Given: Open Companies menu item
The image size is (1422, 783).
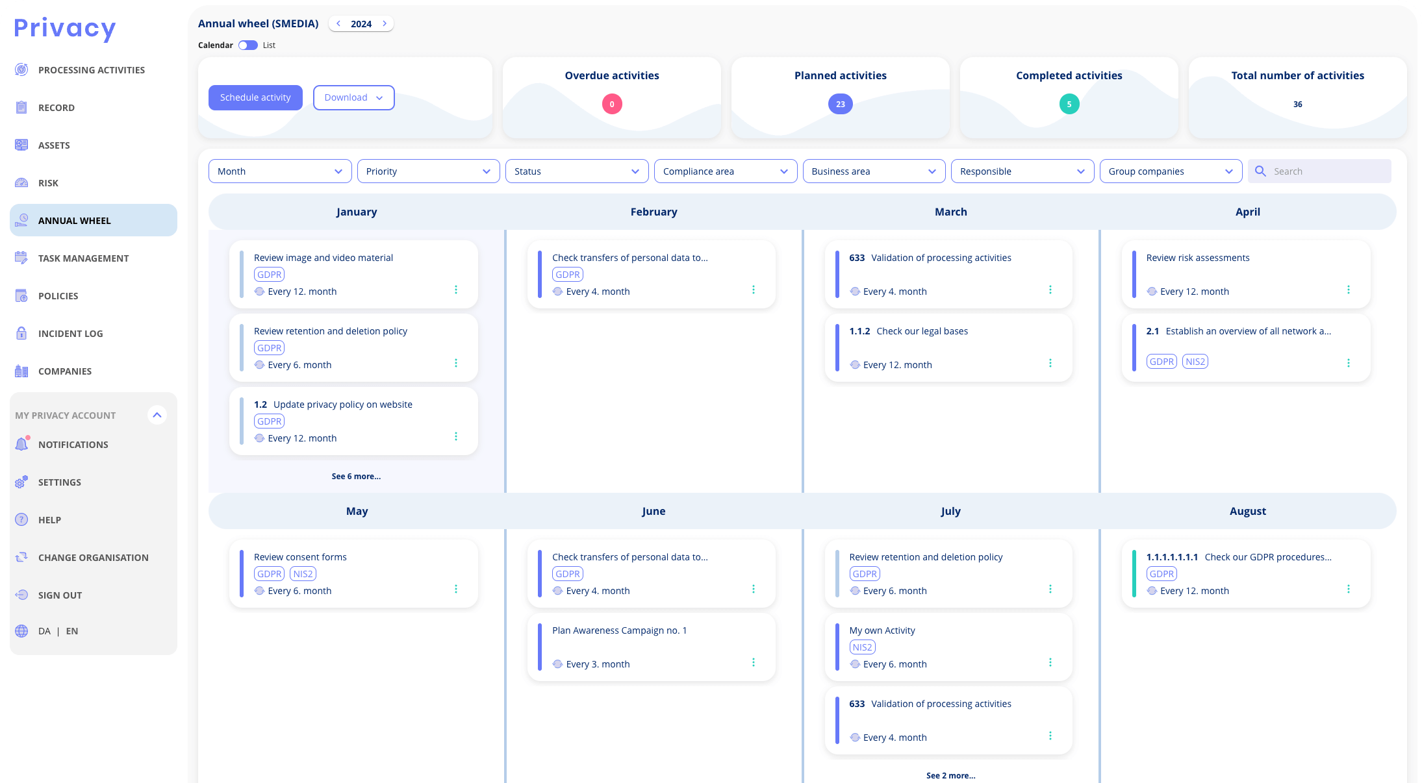Looking at the screenshot, I should 94,371.
